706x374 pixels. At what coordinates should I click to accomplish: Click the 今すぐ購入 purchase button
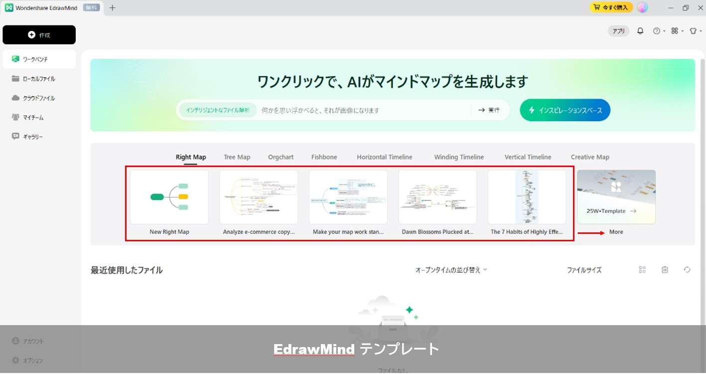[611, 7]
